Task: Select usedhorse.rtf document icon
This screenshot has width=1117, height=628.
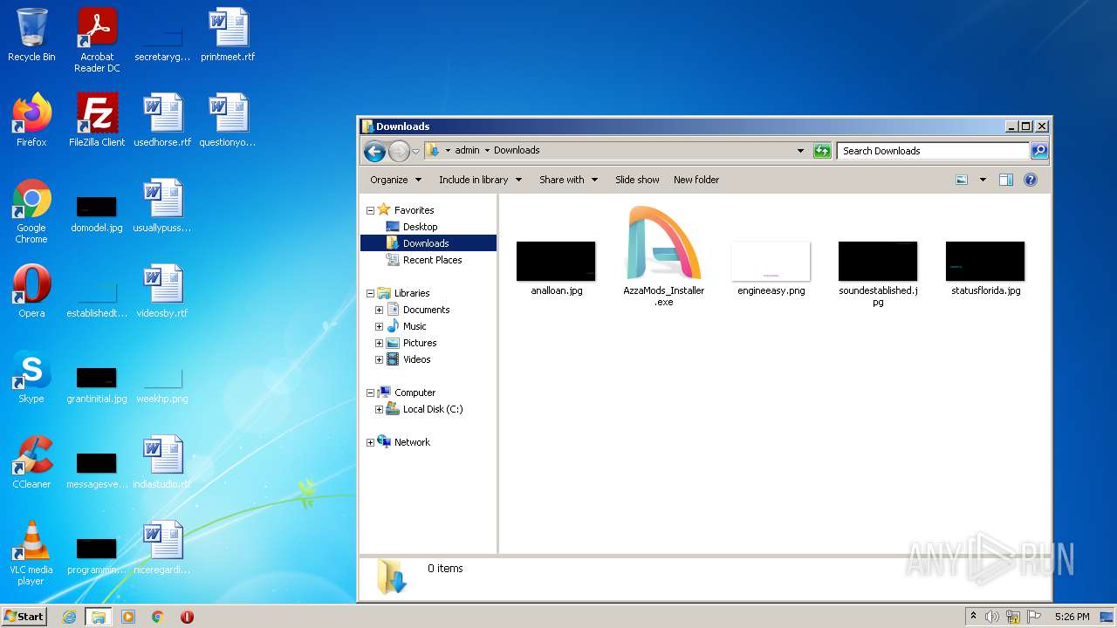Action: [x=162, y=120]
